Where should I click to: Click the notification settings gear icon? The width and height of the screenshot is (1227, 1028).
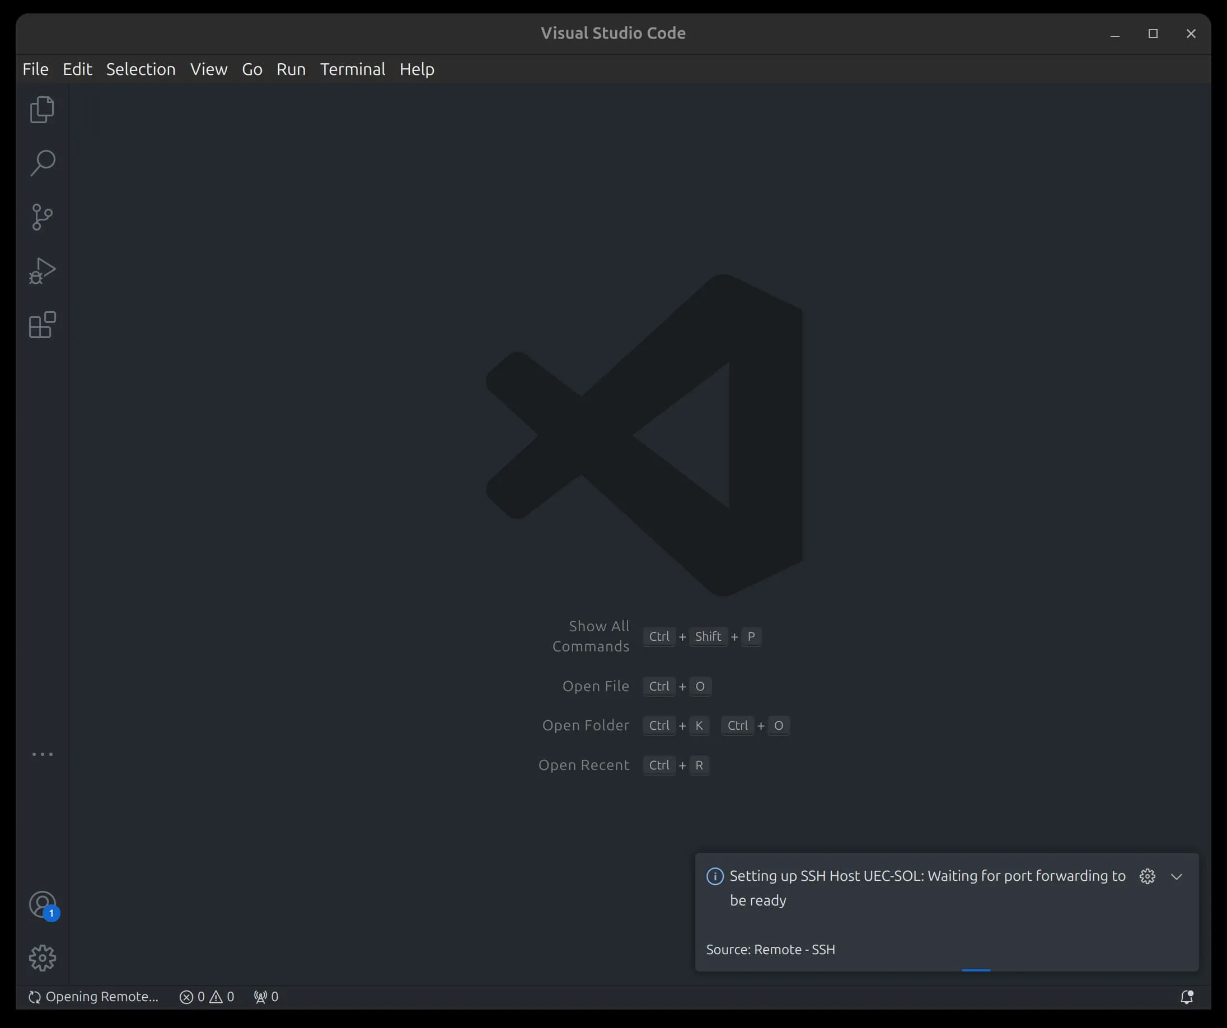tap(1147, 877)
